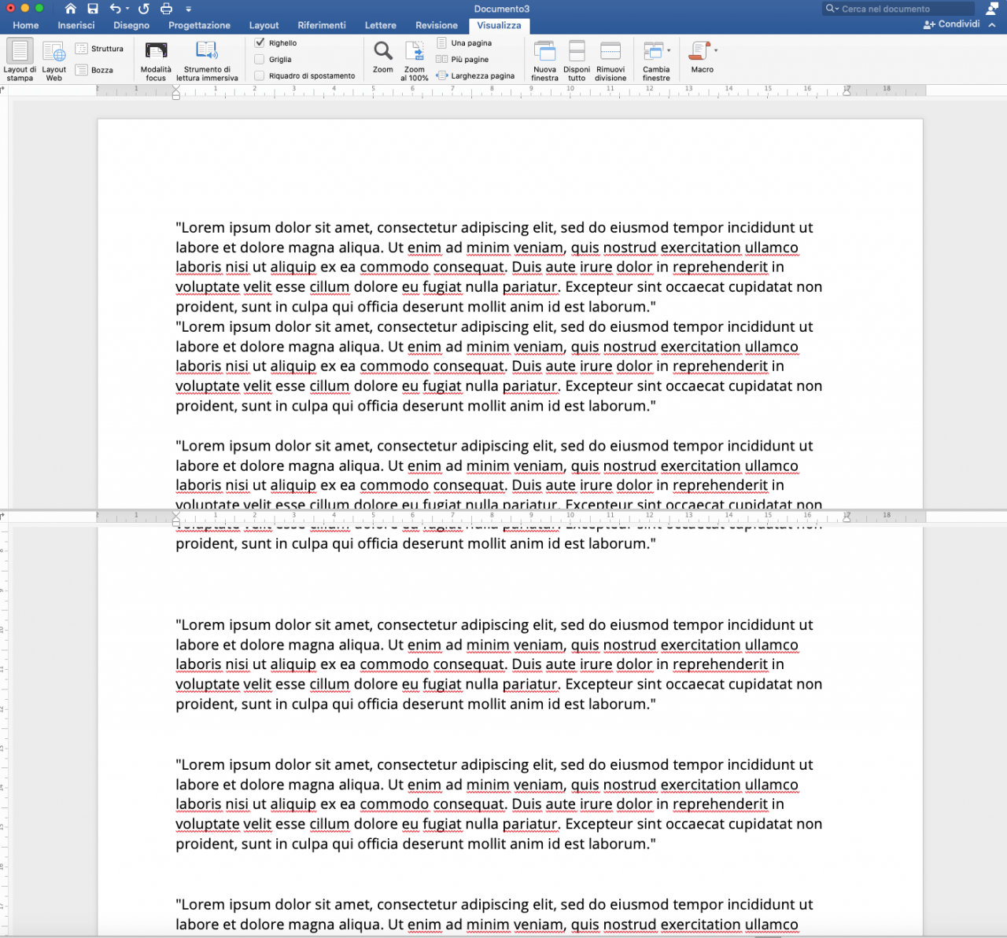Print the document using printer icon
Image resolution: width=1007 pixels, height=938 pixels.
[x=166, y=9]
